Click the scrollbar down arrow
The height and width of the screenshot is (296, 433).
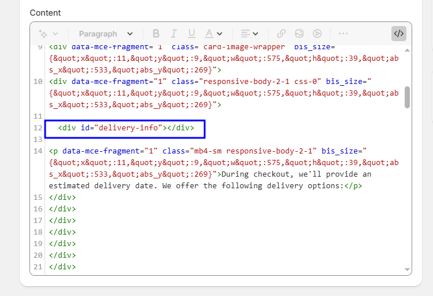(x=407, y=269)
